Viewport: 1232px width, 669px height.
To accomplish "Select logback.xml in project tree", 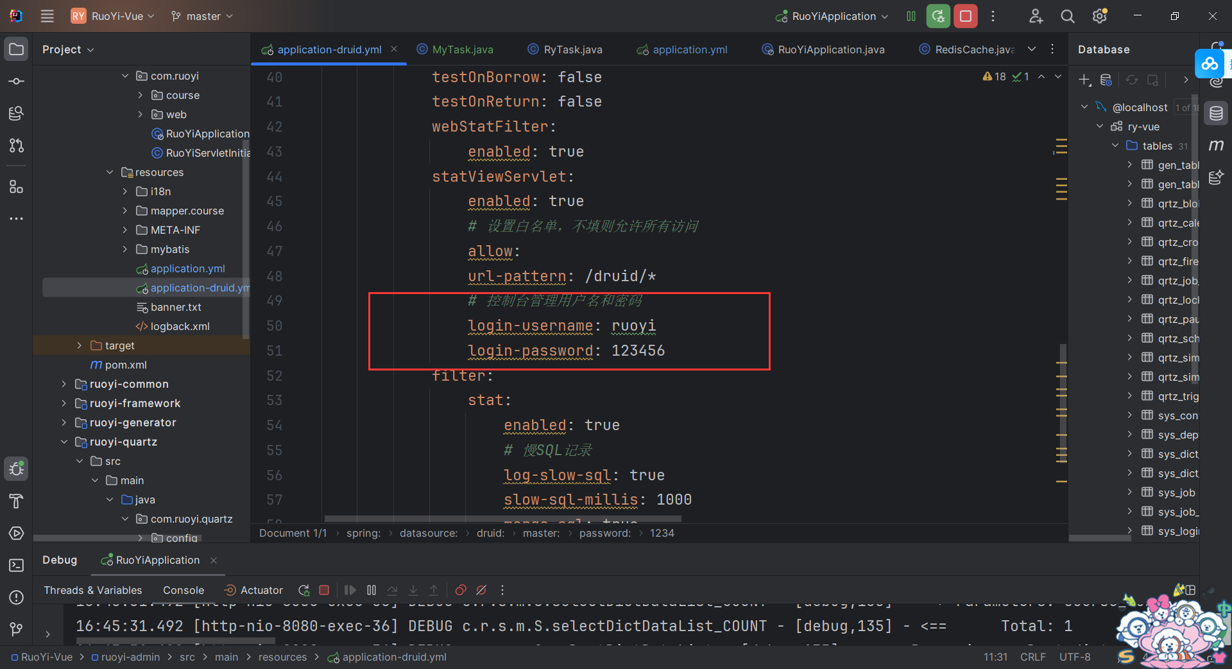I will point(173,326).
